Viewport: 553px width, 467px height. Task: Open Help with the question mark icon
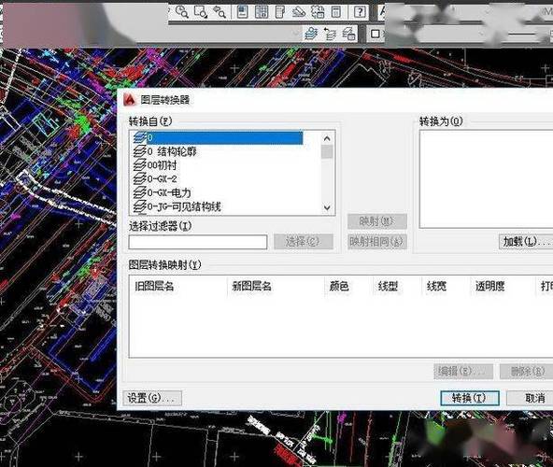tap(360, 12)
